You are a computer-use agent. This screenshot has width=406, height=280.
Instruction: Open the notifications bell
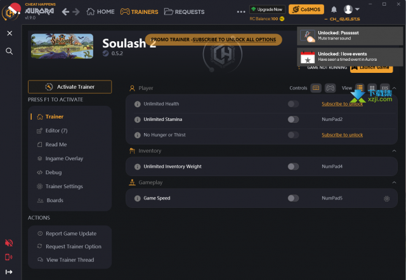pos(334,10)
